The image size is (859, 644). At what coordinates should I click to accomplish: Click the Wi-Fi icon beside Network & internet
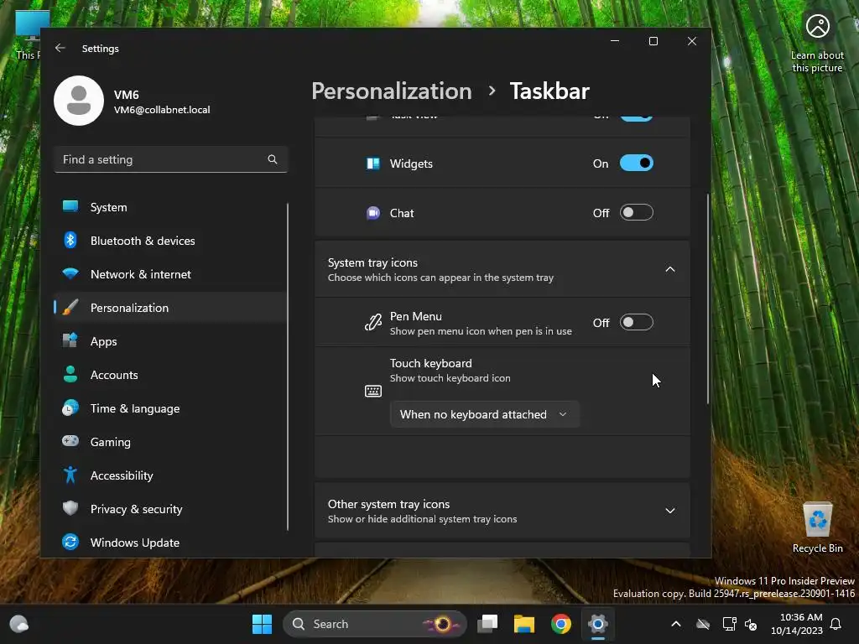point(70,273)
